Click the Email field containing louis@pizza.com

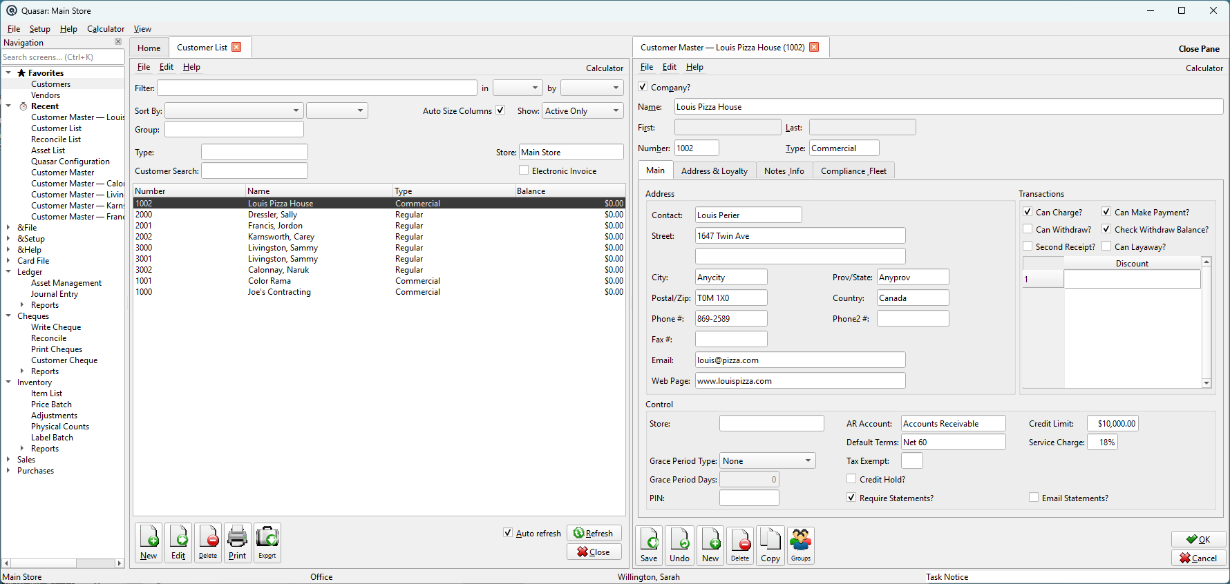coord(800,360)
